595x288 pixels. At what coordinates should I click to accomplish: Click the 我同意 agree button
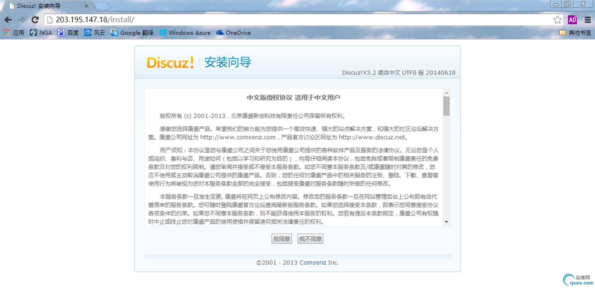tap(282, 239)
